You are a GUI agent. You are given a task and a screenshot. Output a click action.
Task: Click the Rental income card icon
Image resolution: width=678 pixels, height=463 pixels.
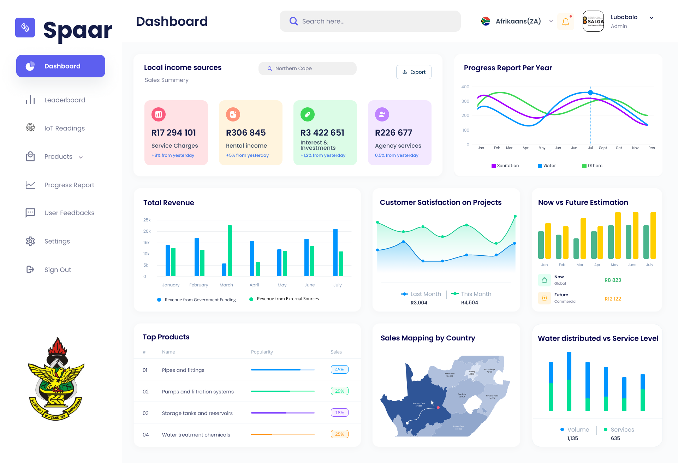[233, 114]
